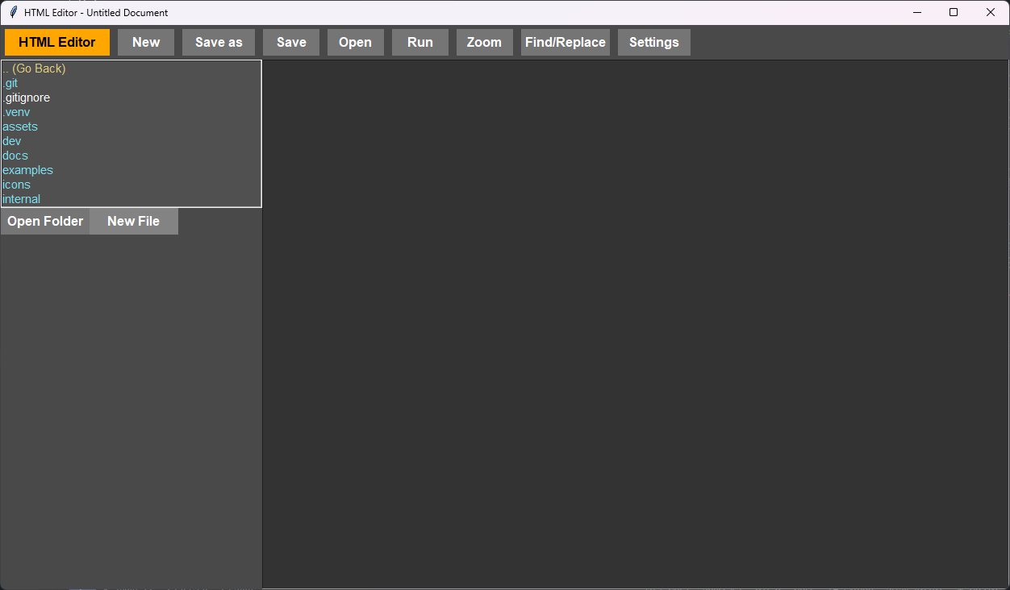Open the .venv folder
The image size is (1010, 590).
coord(16,112)
